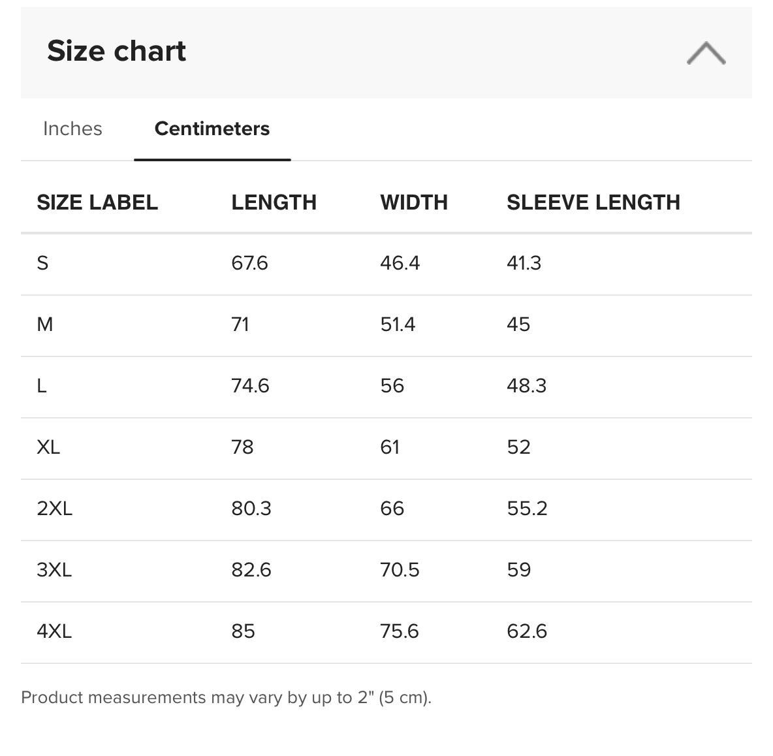Select the L size row label

[42, 386]
